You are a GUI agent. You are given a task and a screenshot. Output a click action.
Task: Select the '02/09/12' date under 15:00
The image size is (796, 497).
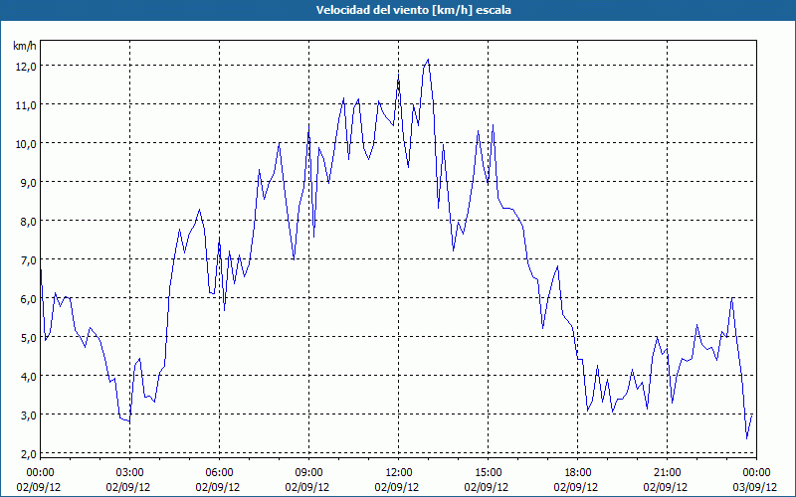click(x=488, y=487)
